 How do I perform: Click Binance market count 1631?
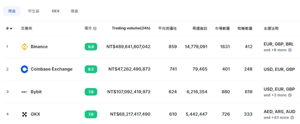(225, 46)
